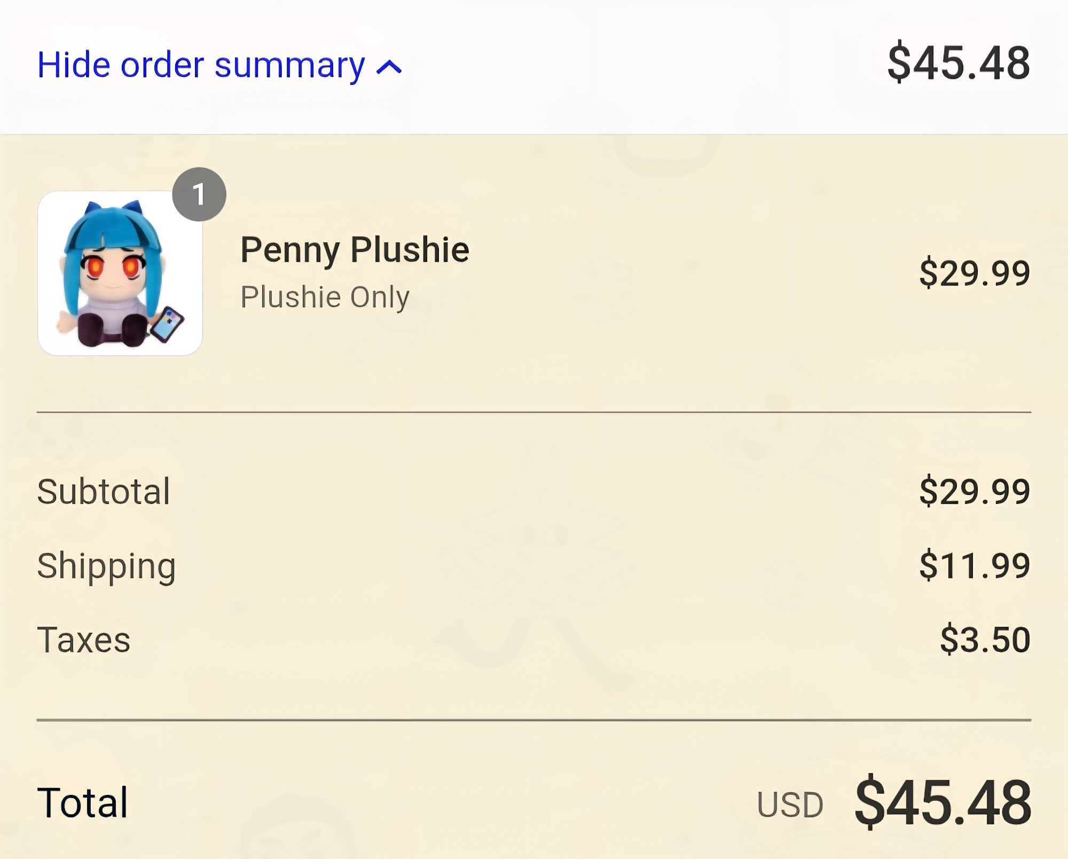Screen dimensions: 1068x859
Task: Click the Hide order summary link
Action: pos(219,66)
